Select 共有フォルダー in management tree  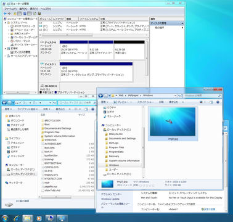coord(20,34)
